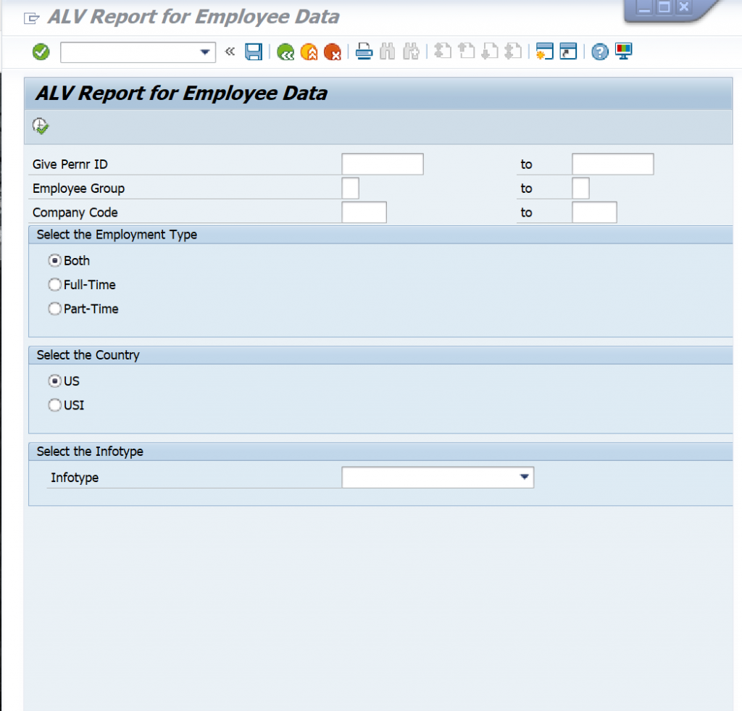Click the Generate Shortcut icon

[x=568, y=51]
